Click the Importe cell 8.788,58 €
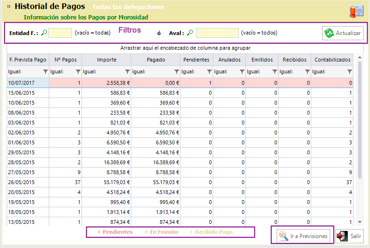 (107, 172)
